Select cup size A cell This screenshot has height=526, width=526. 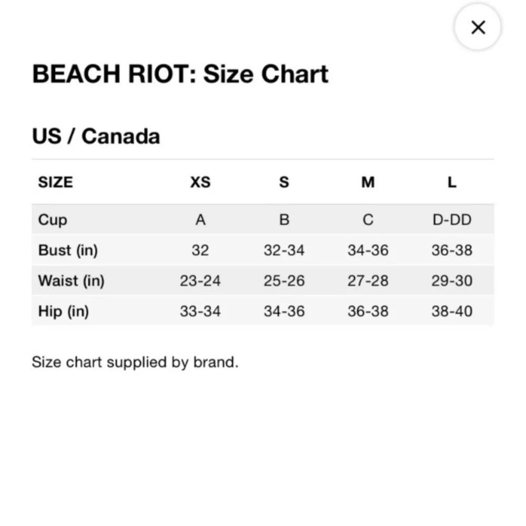tap(200, 220)
